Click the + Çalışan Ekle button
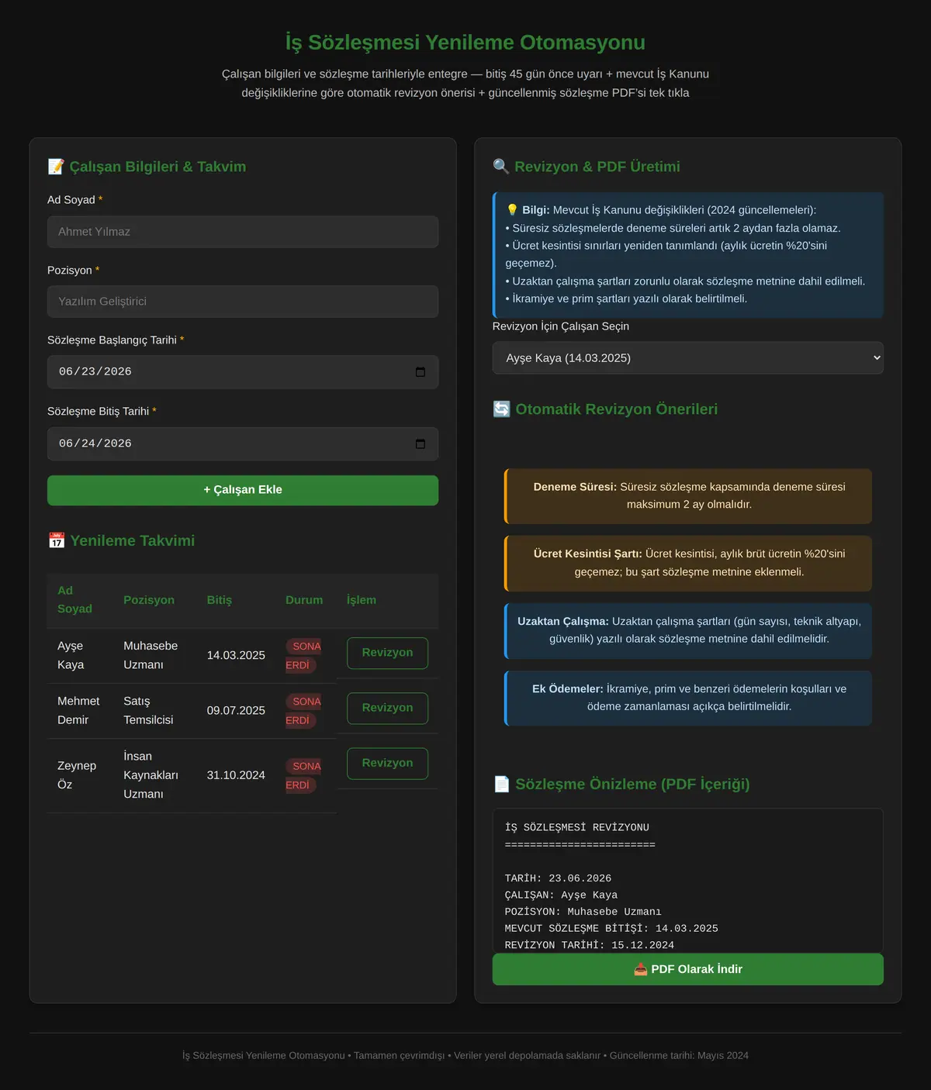The height and width of the screenshot is (1090, 931). tap(243, 490)
